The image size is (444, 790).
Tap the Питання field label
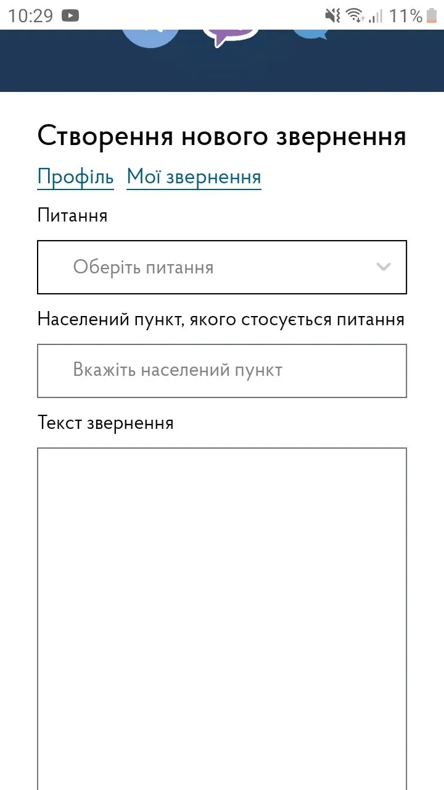click(72, 215)
